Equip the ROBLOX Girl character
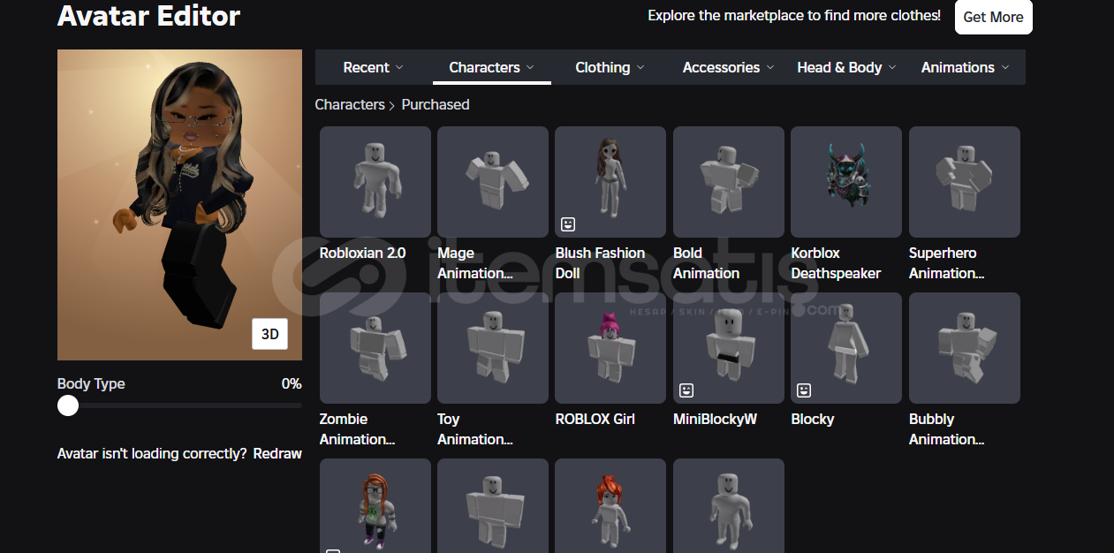This screenshot has height=553, width=1114. [x=610, y=348]
